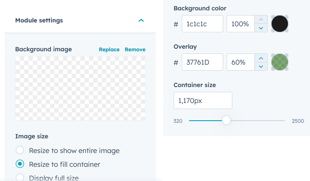Decrease Overlay opacity with down arrow
The height and width of the screenshot is (181, 310).
[x=260, y=66]
